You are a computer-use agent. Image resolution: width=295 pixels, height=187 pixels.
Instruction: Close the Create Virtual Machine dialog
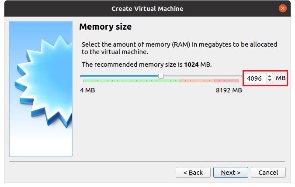[x=283, y=8]
